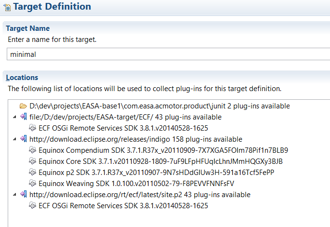Click the repository icon beside the indigo releases URL

(23, 139)
